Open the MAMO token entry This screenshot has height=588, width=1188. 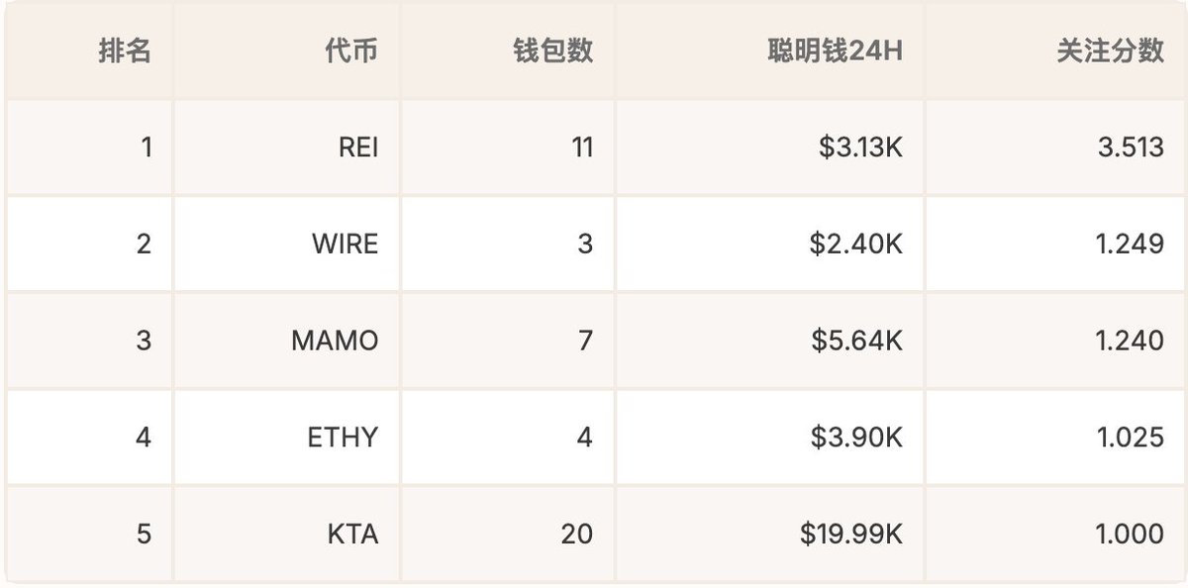click(335, 341)
